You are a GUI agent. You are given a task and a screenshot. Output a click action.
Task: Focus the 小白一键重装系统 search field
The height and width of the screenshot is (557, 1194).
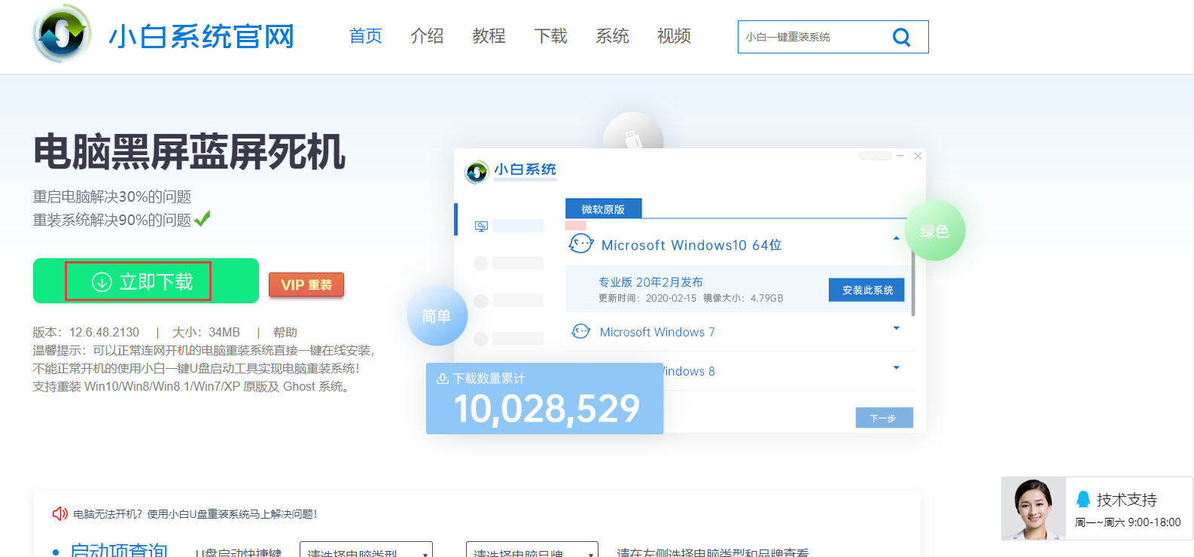point(809,37)
